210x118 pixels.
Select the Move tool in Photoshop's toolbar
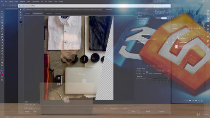[x=2, y=11]
